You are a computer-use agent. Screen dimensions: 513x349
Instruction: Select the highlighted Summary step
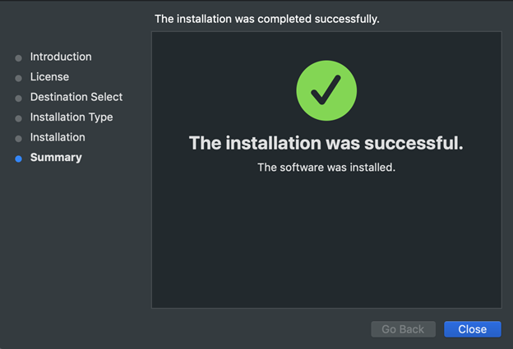pyautogui.click(x=56, y=157)
